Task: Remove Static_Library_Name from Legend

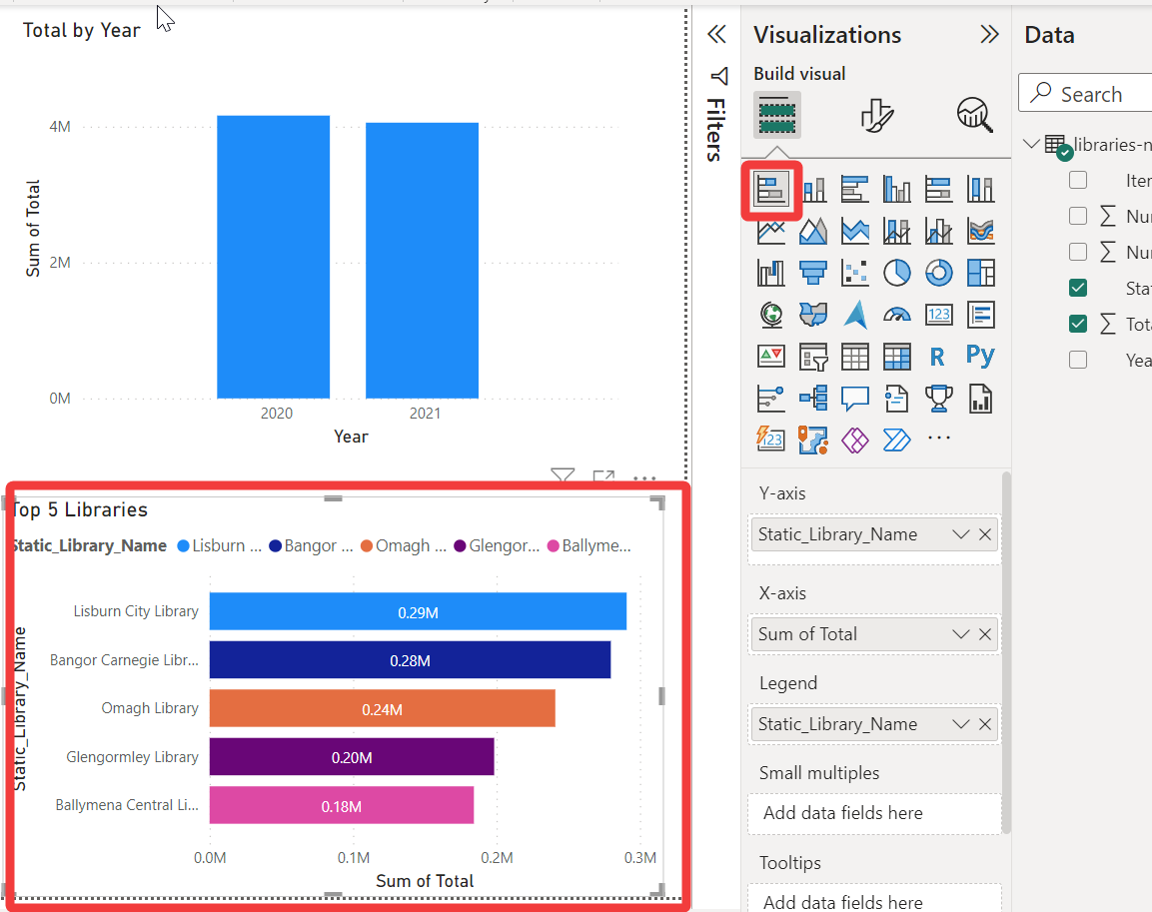Action: point(985,724)
